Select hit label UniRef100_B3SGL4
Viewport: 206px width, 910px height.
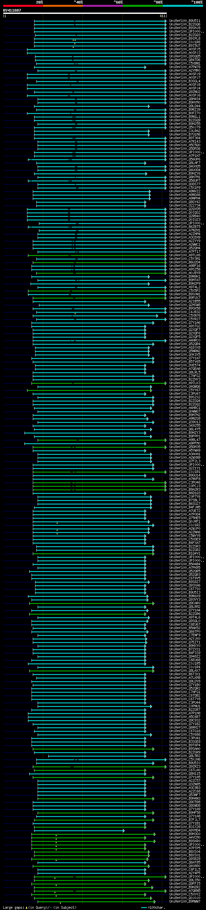click(x=185, y=81)
